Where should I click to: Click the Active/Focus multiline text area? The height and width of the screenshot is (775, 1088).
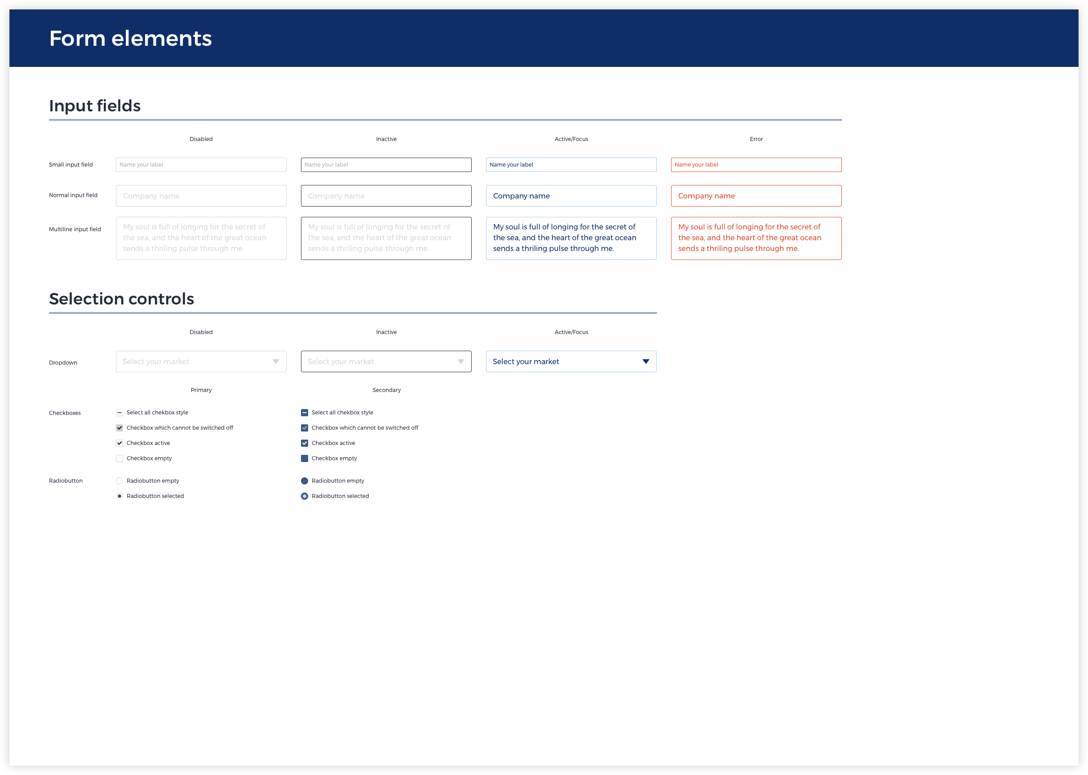coord(571,238)
